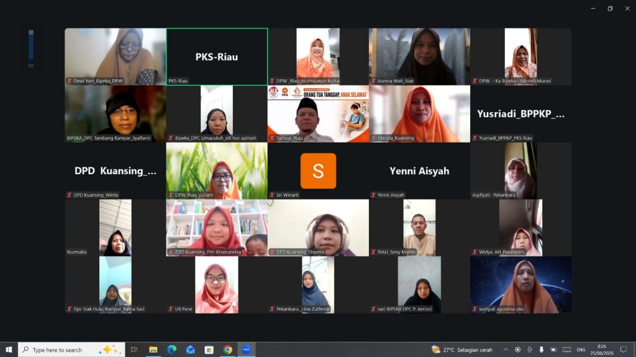Viewport: 636px width, 357px height.
Task: Show hidden system tray icons
Action: click(x=506, y=350)
